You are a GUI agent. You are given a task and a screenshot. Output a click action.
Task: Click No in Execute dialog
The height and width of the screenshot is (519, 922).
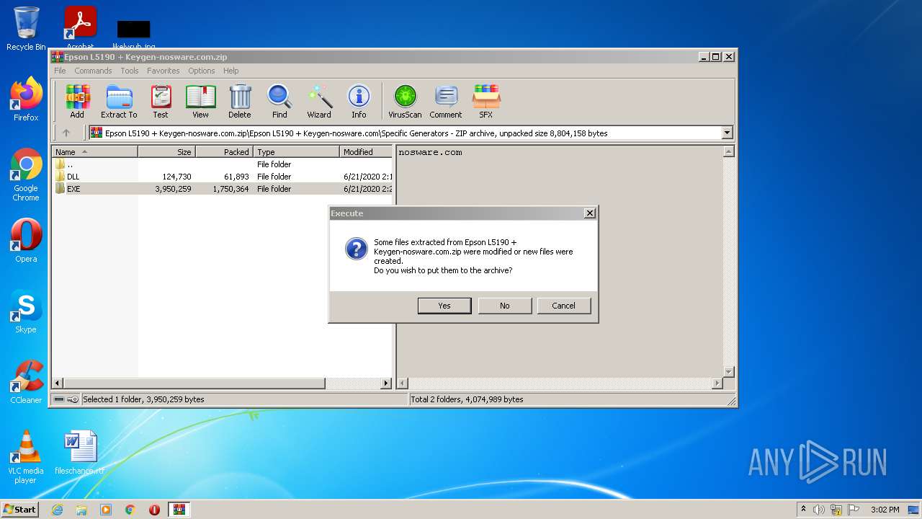pos(505,306)
